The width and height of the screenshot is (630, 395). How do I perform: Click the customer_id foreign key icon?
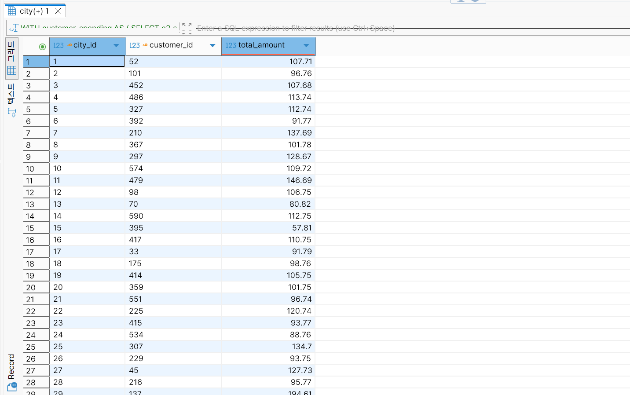coord(145,45)
